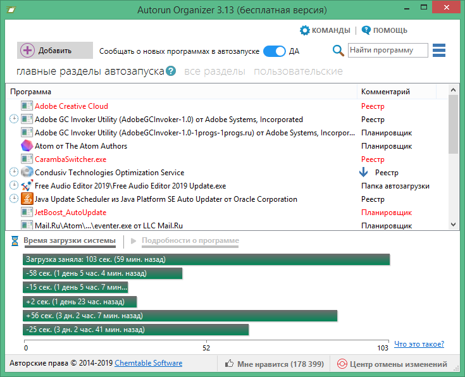Click the JetBoost_AutoUpdate row icon

tap(27, 212)
